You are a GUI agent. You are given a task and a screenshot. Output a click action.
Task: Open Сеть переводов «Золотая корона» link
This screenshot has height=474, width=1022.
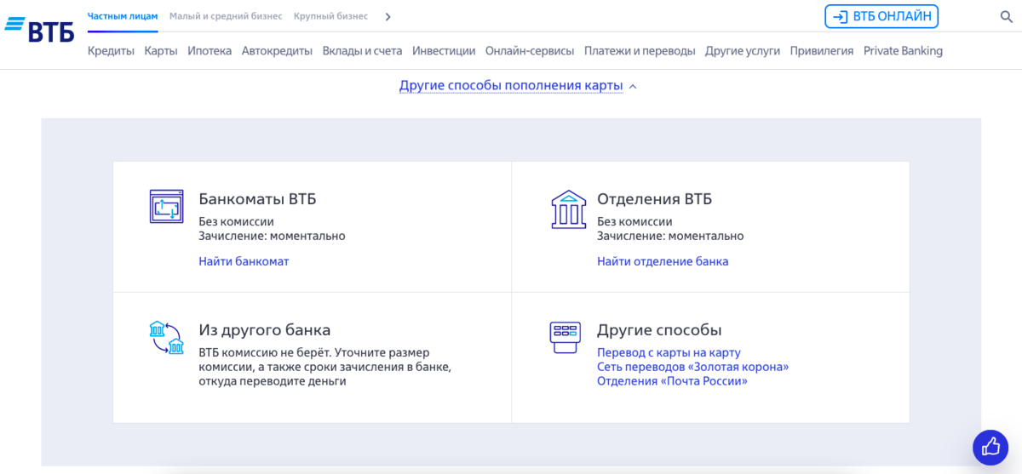(x=692, y=367)
